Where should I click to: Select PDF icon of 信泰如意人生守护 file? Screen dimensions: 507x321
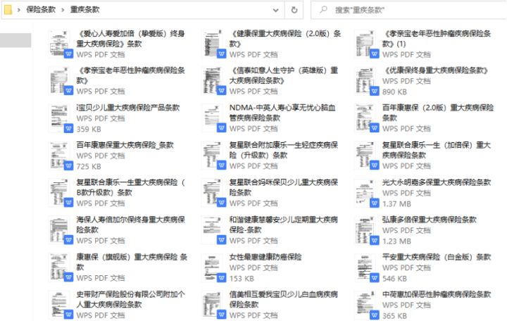[213, 81]
